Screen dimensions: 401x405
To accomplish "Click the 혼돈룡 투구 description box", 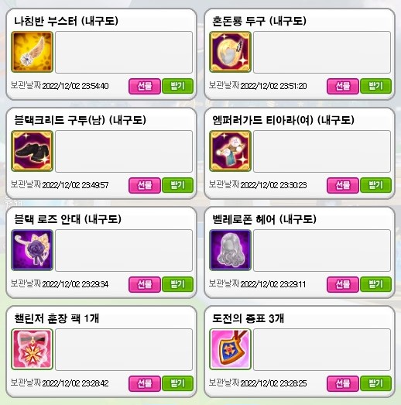I will tap(322, 52).
